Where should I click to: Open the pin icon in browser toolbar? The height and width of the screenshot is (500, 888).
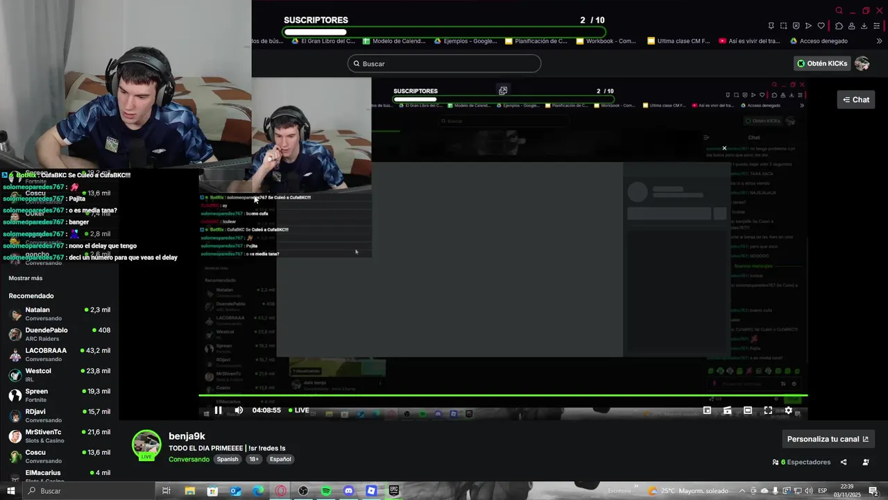771,26
